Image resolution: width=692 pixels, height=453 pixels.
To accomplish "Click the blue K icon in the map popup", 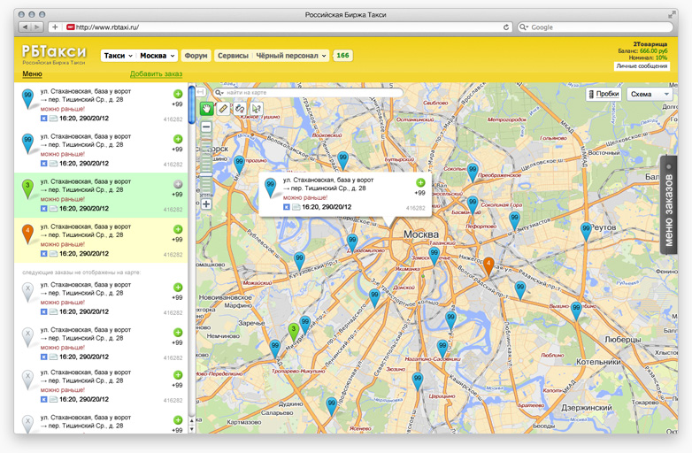I will click(287, 207).
